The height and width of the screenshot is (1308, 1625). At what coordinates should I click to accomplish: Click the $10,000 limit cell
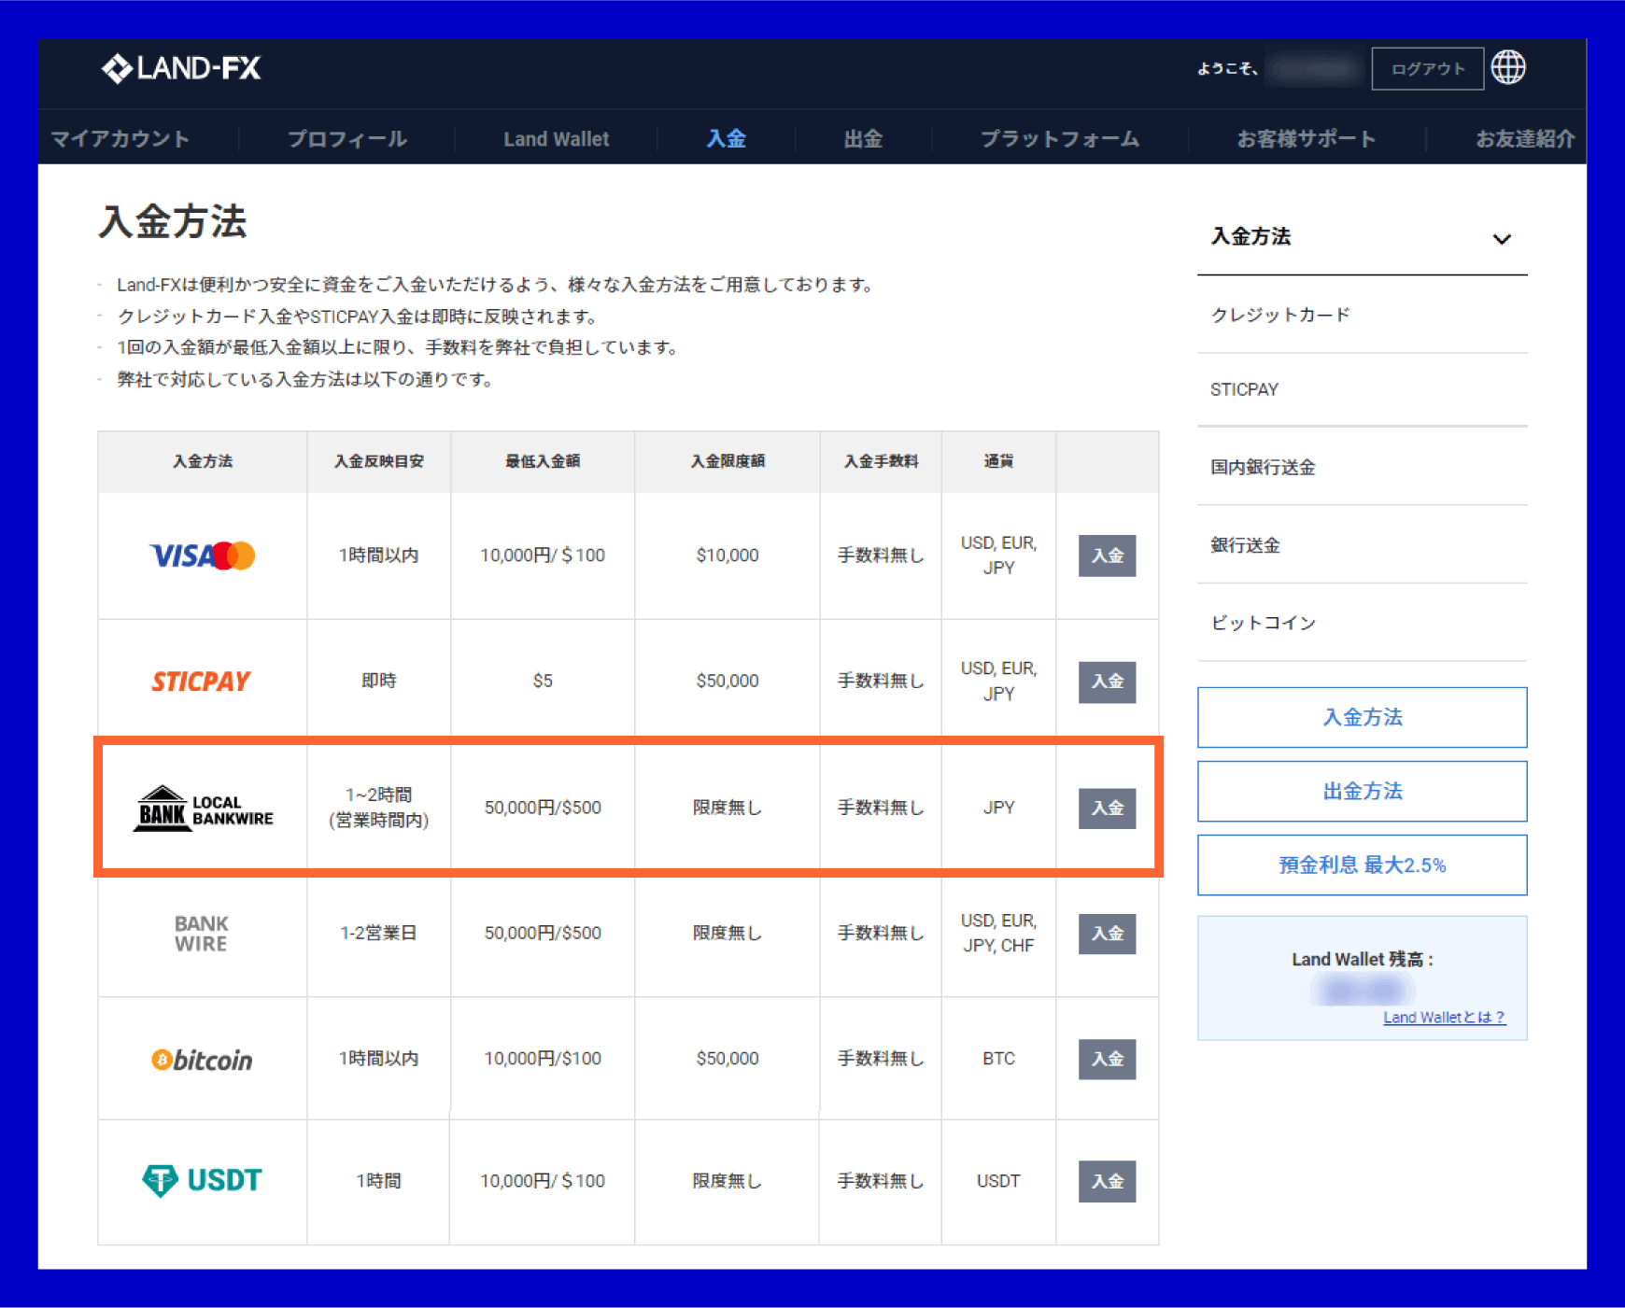click(728, 556)
